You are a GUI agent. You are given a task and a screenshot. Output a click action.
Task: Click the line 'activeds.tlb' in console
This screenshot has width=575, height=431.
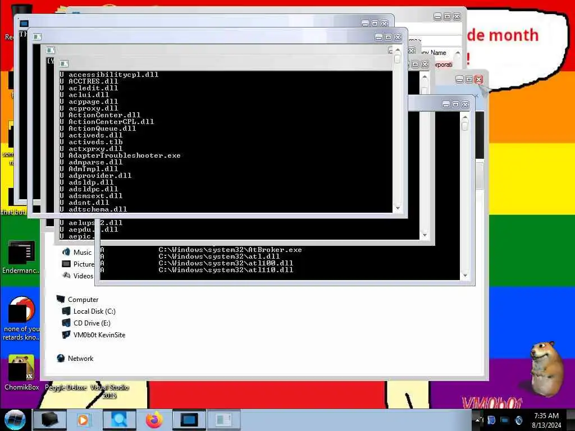point(95,142)
